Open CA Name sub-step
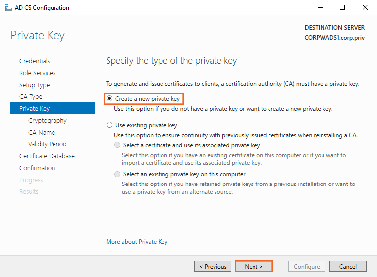This screenshot has width=377, height=277. 42,132
